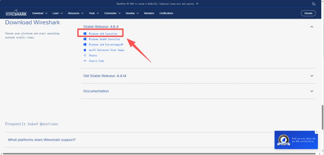Click the WCA certification badge image
Image resolution: width=324 pixels, height=155 pixels.
tap(283, 140)
